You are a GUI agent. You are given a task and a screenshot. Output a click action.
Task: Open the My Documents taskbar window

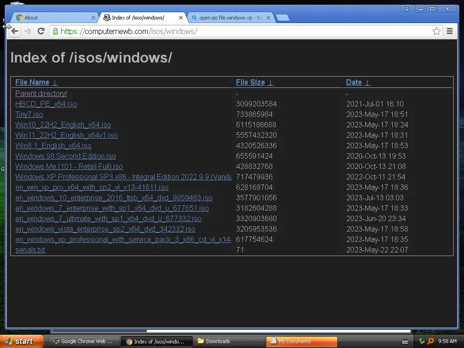tap(301, 341)
